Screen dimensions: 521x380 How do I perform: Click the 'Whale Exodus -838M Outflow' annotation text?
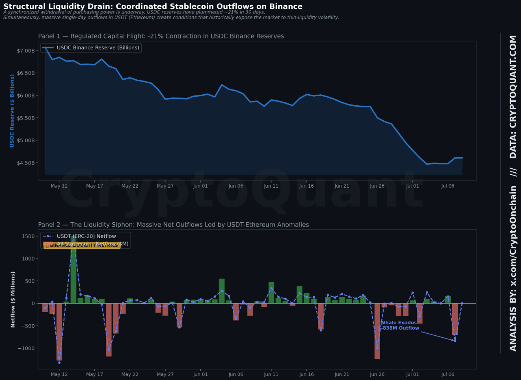coord(399,326)
